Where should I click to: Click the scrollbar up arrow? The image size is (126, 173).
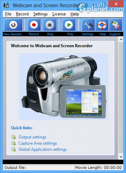121,39
